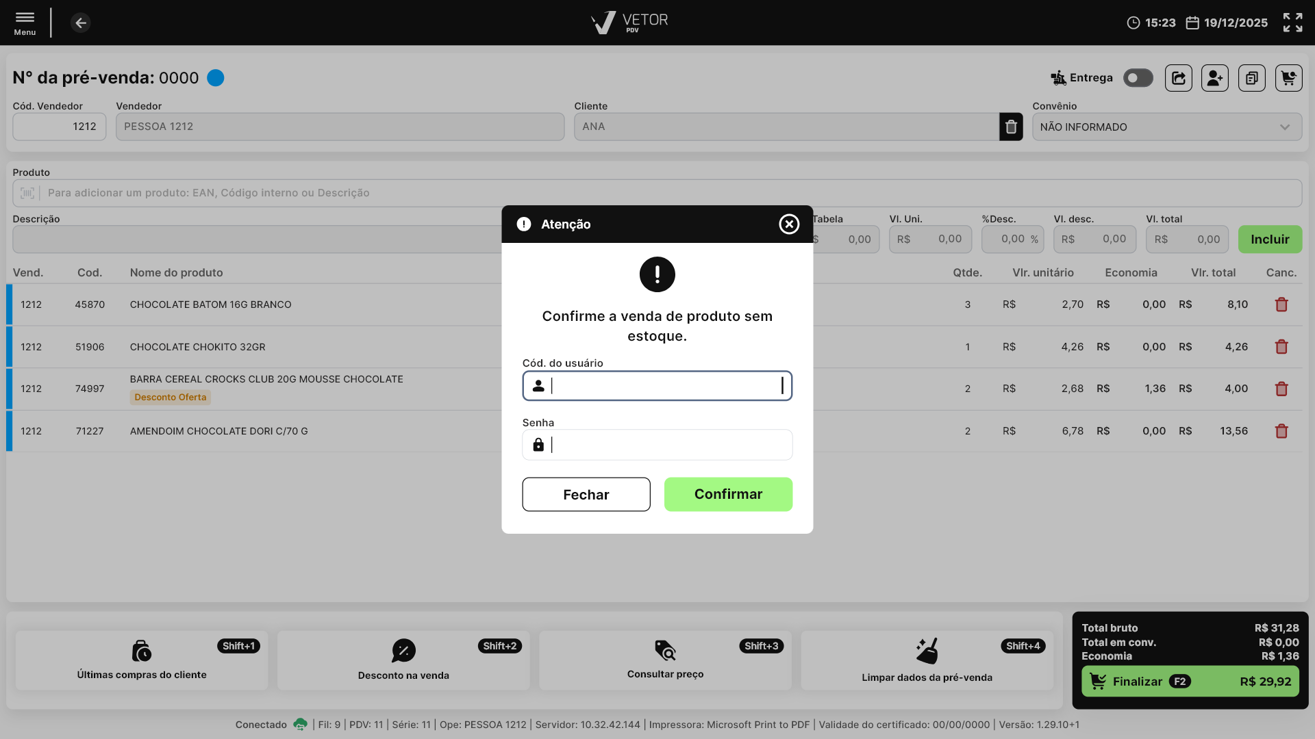Screen dimensions: 1315x739
Task: Toggle fullscreen mode icon
Action: (1292, 23)
